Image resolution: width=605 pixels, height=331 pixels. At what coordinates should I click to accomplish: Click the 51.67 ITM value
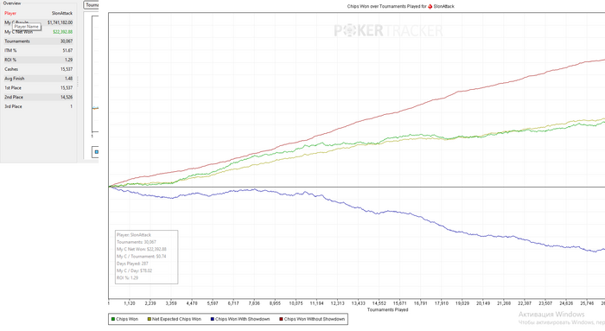[67, 50]
